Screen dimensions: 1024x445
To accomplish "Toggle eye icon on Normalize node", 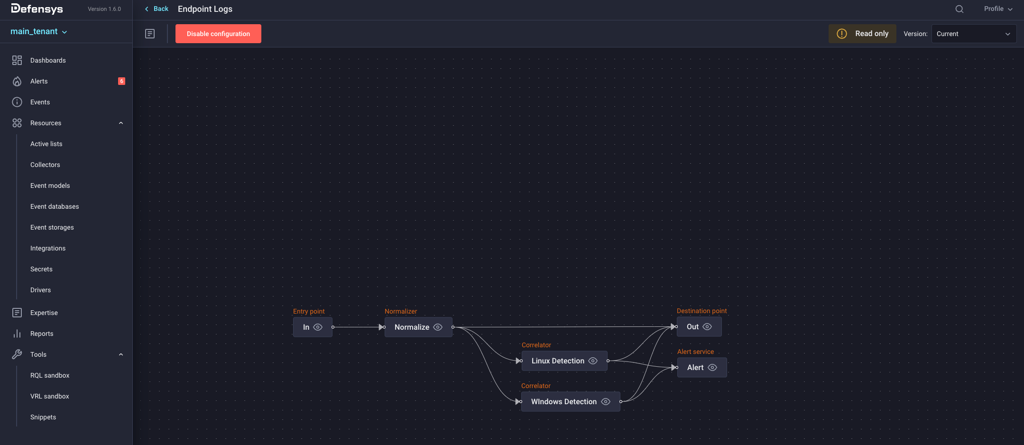I will 438,327.
